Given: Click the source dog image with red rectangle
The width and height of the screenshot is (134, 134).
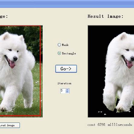Looking at the screenshot, I should click(21, 71).
